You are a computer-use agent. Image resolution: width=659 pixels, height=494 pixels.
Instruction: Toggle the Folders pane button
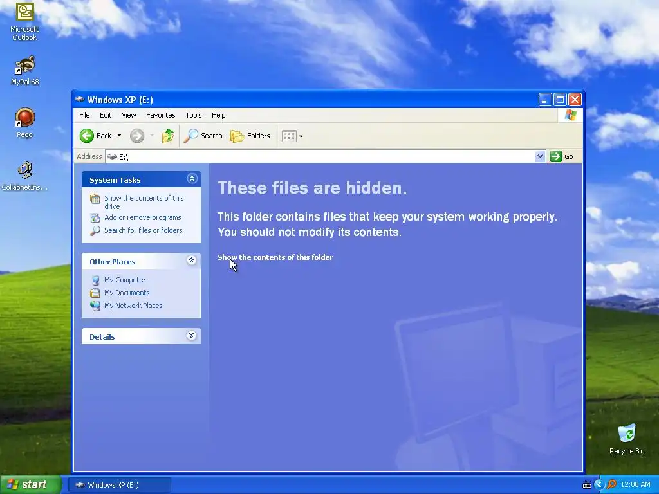click(250, 136)
